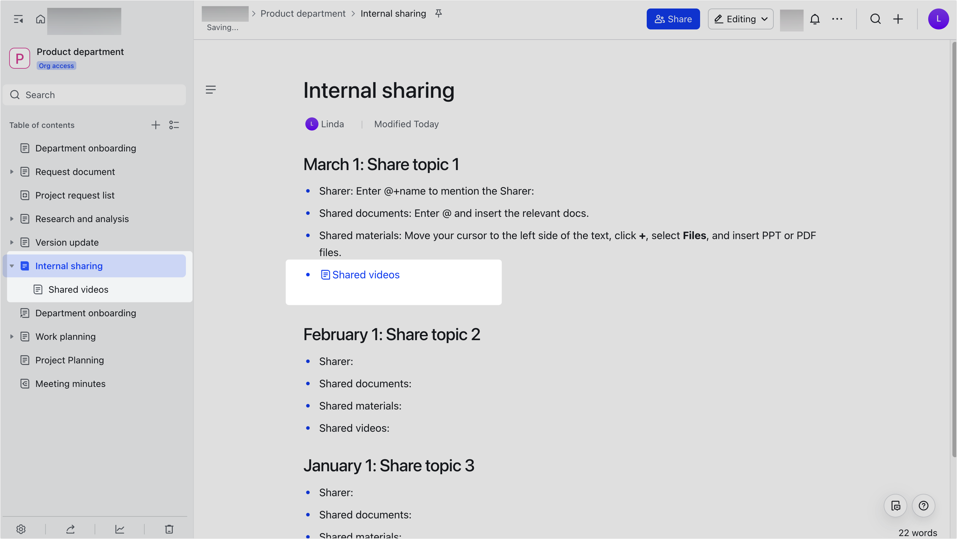The height and width of the screenshot is (539, 957).
Task: Click the 22 words counter
Action: click(x=918, y=533)
